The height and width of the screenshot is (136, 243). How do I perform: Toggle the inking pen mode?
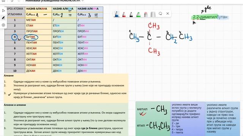tap(3, 18)
